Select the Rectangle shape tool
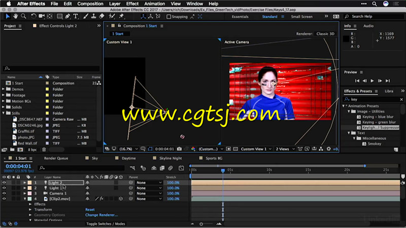This screenshot has height=228, width=406. (59, 16)
